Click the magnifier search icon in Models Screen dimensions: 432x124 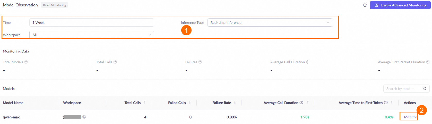pyautogui.click(x=425, y=89)
